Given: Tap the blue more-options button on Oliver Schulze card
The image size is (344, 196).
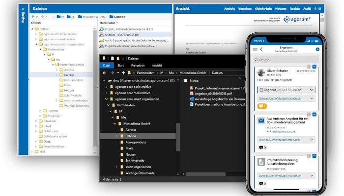Looking at the screenshot, I should click(314, 66).
